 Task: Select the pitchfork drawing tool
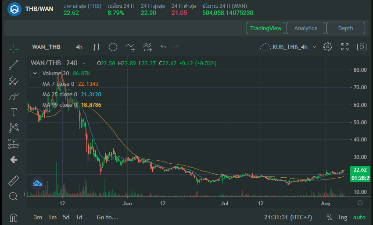tap(14, 81)
